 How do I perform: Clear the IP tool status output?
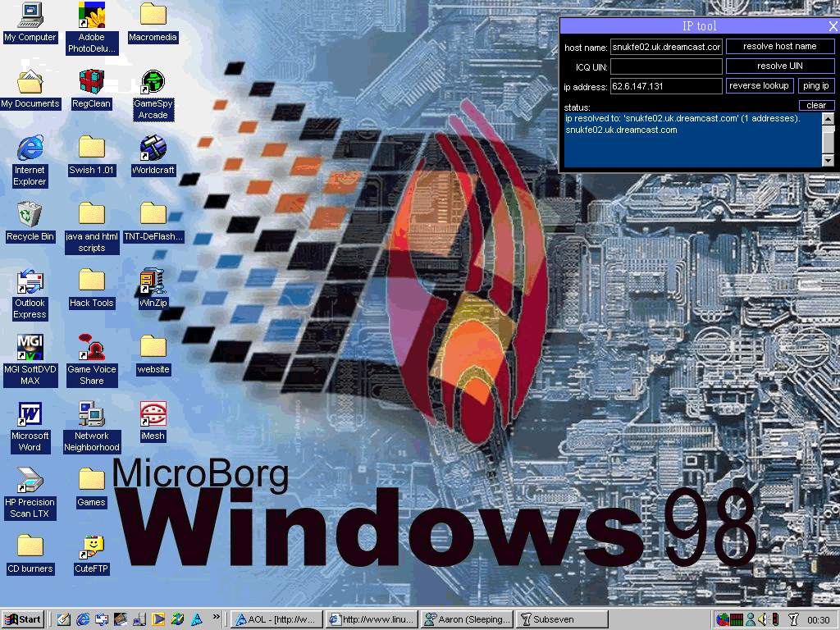[x=815, y=106]
